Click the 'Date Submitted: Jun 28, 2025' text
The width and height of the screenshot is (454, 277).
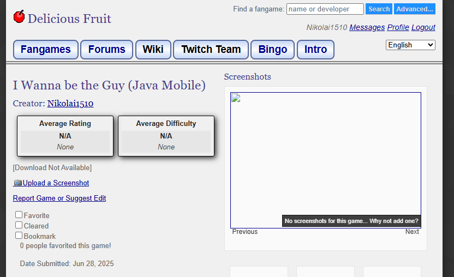67,263
